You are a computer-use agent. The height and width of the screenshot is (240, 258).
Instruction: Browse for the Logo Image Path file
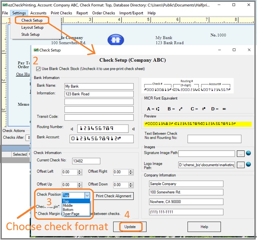(x=241, y=165)
